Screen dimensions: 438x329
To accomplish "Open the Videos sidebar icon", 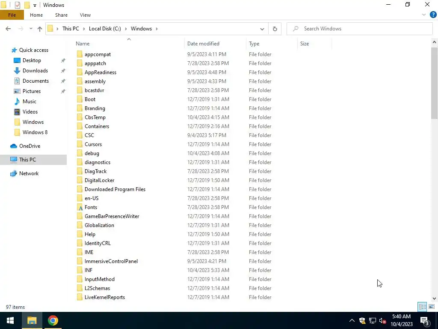I will coord(17,112).
